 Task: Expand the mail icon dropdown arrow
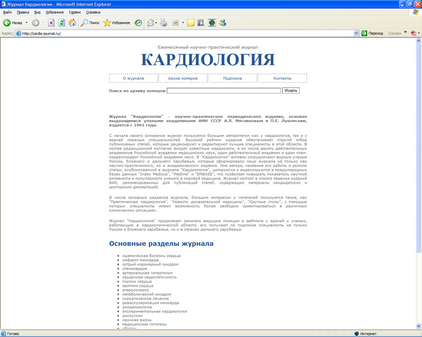point(155,22)
